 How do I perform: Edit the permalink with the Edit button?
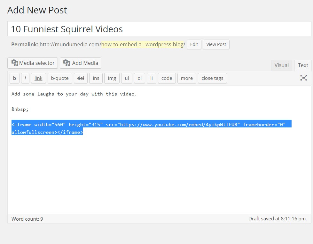194,44
